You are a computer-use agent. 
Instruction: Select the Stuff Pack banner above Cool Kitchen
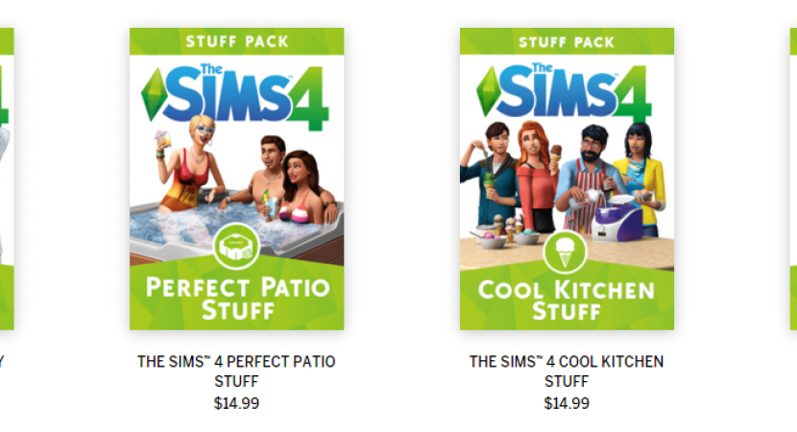[567, 42]
